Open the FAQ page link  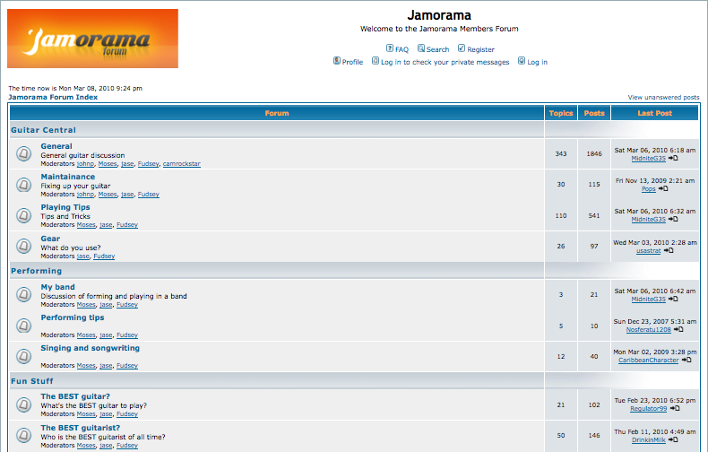(401, 49)
